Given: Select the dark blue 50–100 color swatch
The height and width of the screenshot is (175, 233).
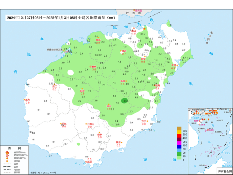Looking at the screenshot, I should tap(179, 147).
